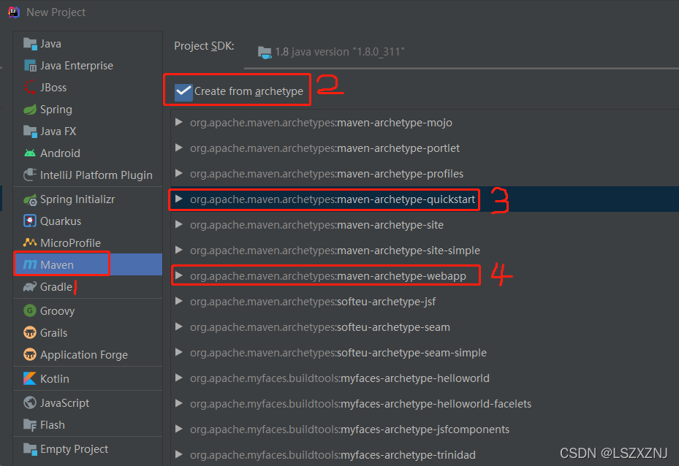
Task: Choose Application Forge label
Action: 84,355
